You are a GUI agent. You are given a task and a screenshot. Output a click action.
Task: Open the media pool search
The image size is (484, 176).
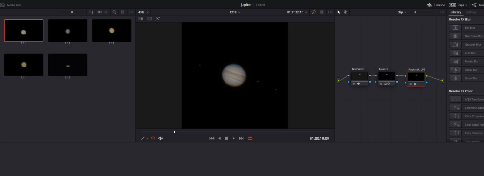[x=114, y=12]
